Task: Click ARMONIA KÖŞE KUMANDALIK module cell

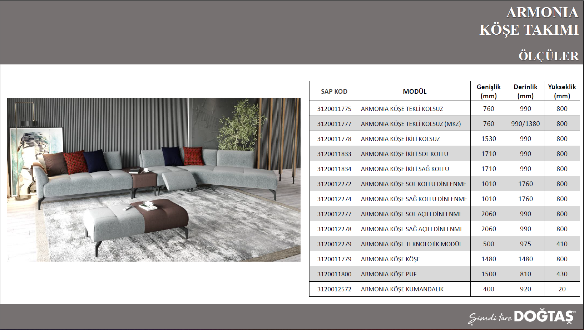Action: (x=415, y=289)
